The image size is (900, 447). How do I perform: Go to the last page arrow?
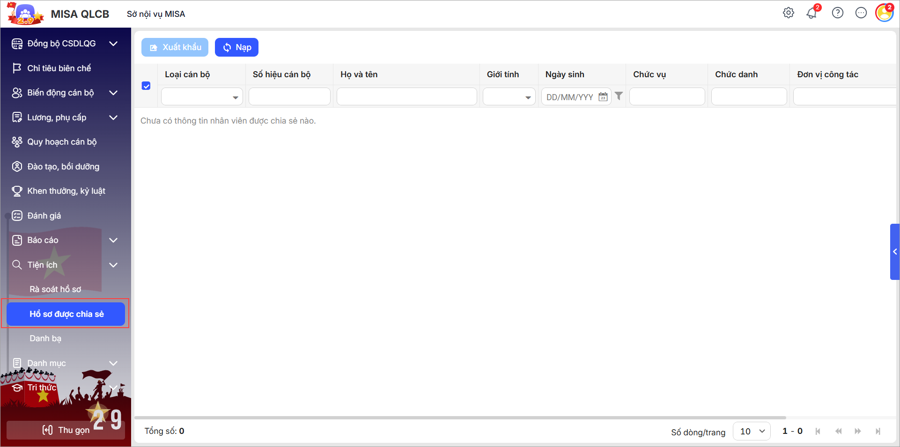click(878, 431)
